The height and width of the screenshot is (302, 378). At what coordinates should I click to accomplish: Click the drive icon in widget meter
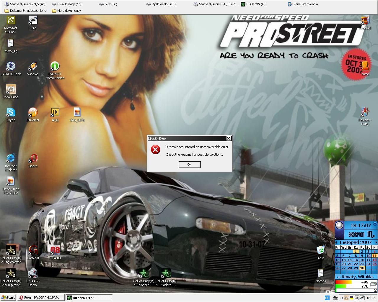pyautogui.click(x=373, y=284)
